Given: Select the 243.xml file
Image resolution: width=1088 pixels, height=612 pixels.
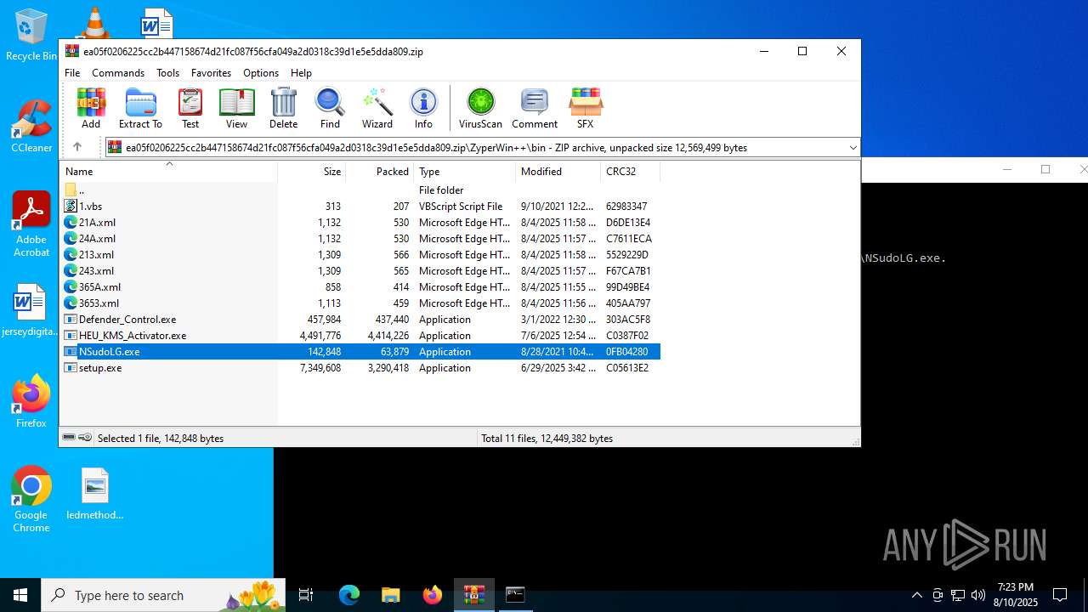Looking at the screenshot, I should [x=360, y=271].
